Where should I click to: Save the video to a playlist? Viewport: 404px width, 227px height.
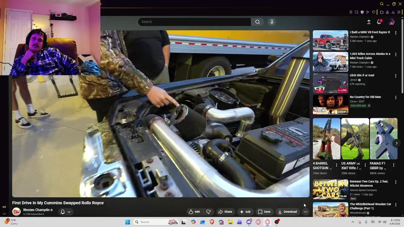pos(264,212)
